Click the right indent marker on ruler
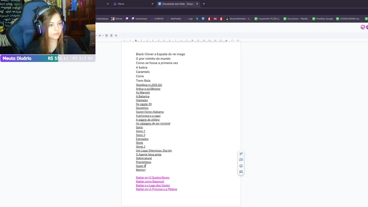Image resolution: width=368 pixels, height=207 pixels. point(226,41)
